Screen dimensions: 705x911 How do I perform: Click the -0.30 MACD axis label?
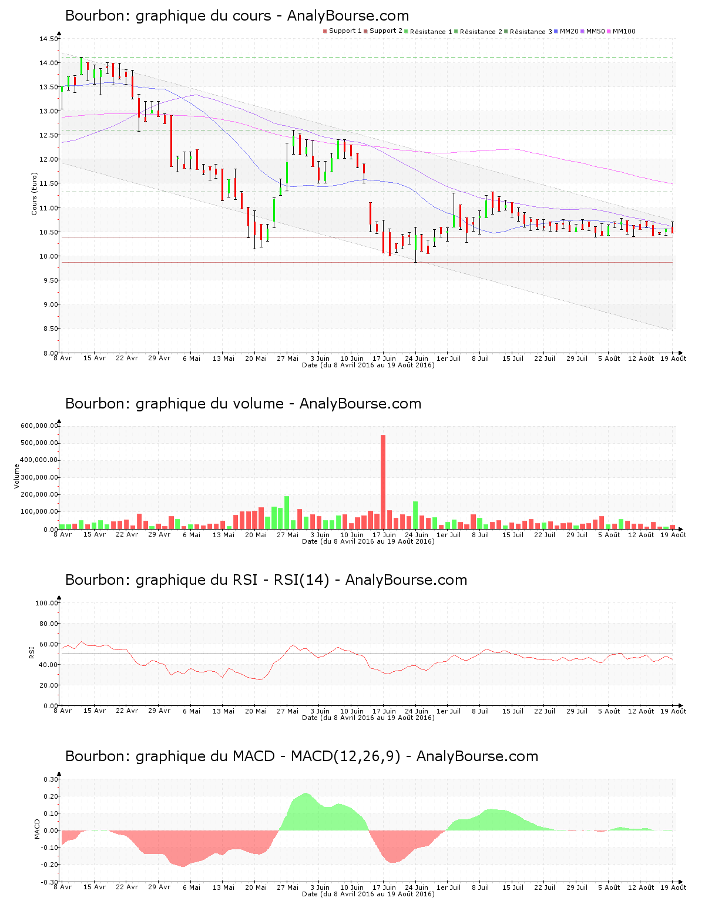[x=50, y=882]
